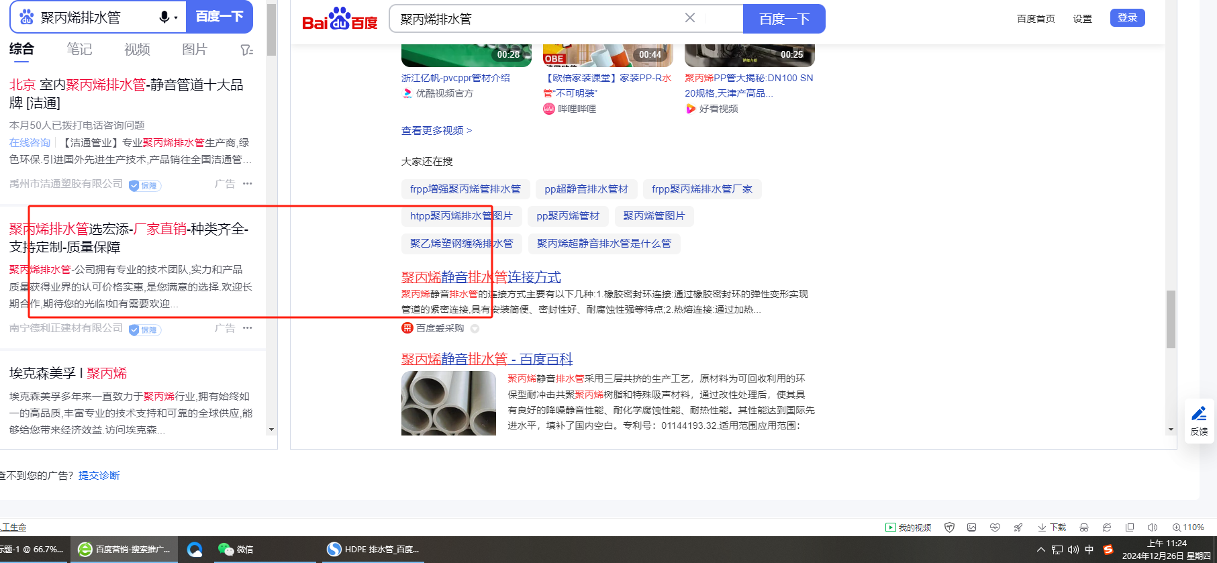Tap the microphone voice search icon
This screenshot has width=1217, height=563.
click(164, 17)
